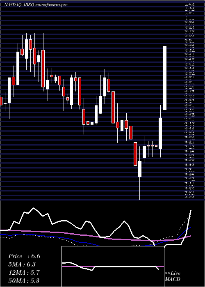205x287 pixels.
Task: Click the blue indicator line's rising end
Action: (190, 227)
